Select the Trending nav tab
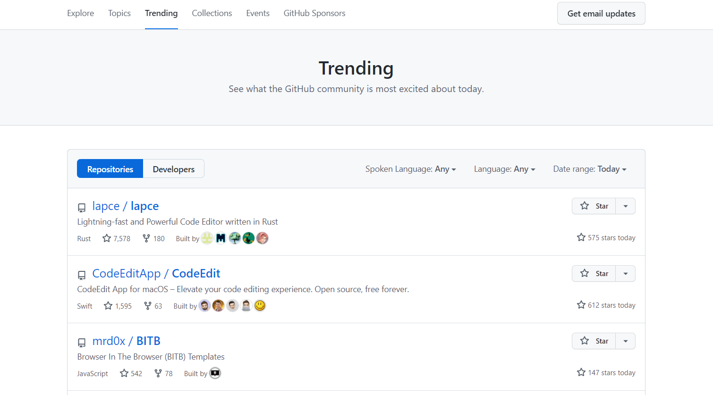This screenshot has height=395, width=713. click(161, 13)
